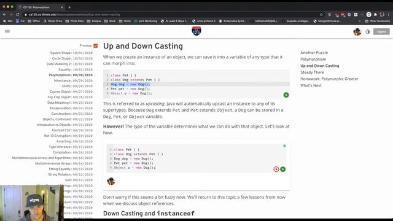Open Homework: Polymorphic Greeter section
This screenshot has width=393, height=221.
coord(329,79)
